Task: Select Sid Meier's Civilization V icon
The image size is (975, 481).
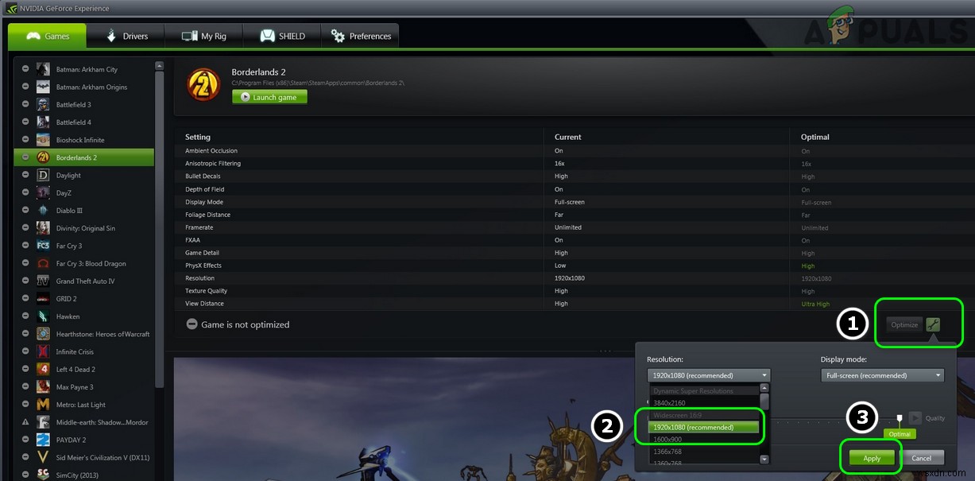Action: (x=43, y=457)
